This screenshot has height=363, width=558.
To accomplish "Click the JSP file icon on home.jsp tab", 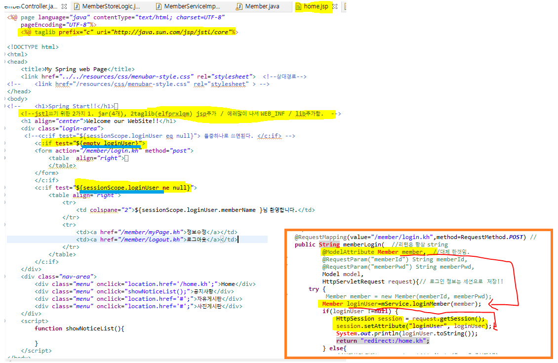I will coord(298,6).
